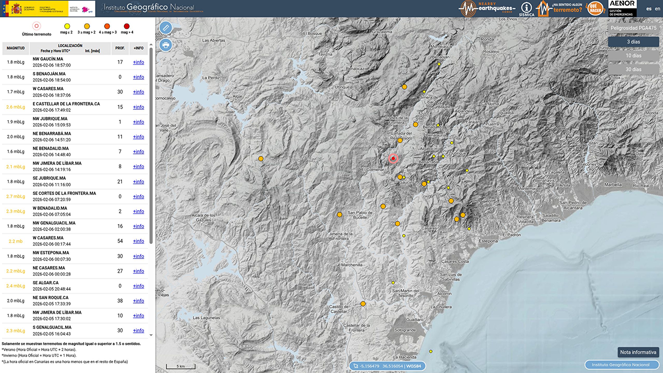Click the earthquake table scrollbar
This screenshot has height=373, width=663.
click(151, 155)
